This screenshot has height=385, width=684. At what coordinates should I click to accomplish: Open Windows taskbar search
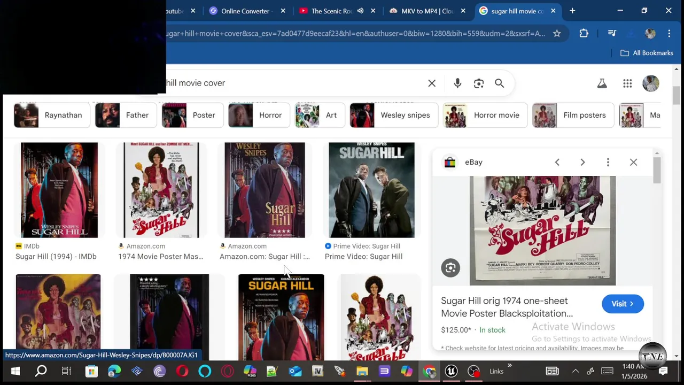click(x=41, y=371)
